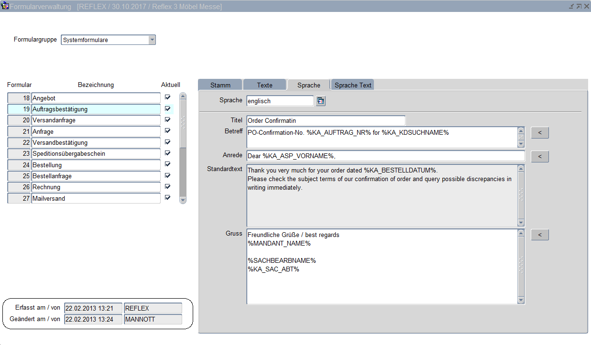Viewport: 591px width, 345px height.
Task: Click the Formularverwaltung app icon in title bar
Action: 5,6
